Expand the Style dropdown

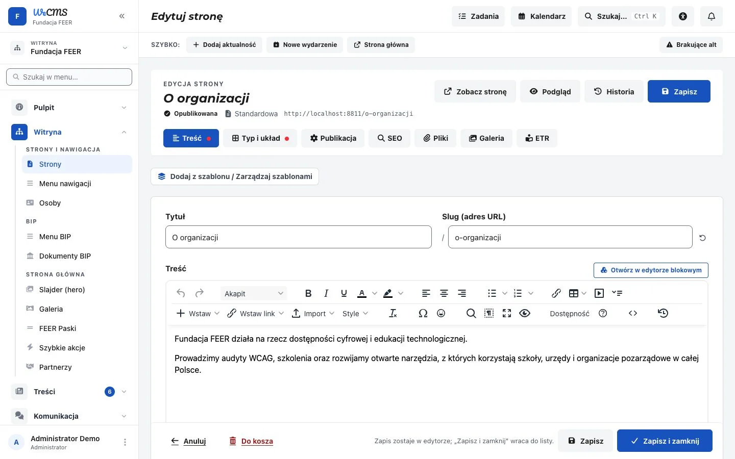tap(355, 313)
